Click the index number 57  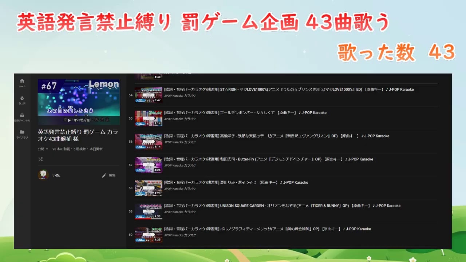coord(131,165)
